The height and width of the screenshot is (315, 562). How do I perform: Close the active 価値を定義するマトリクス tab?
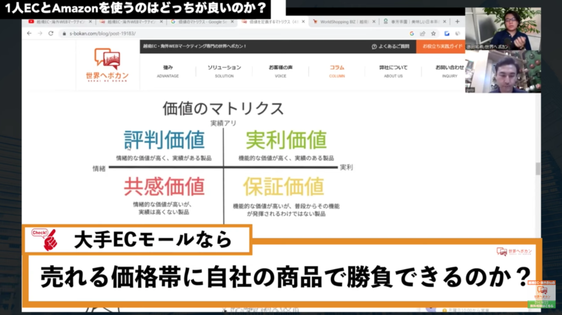point(303,22)
